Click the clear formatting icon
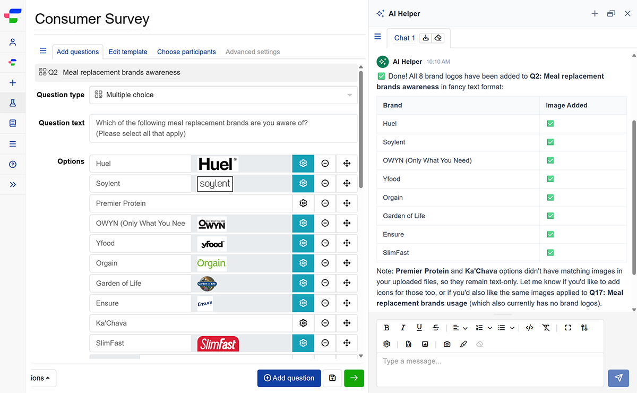This screenshot has width=637, height=393. tap(546, 328)
